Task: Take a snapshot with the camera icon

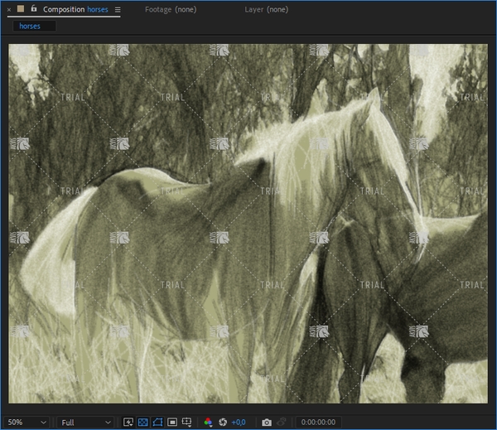Action: [x=267, y=423]
